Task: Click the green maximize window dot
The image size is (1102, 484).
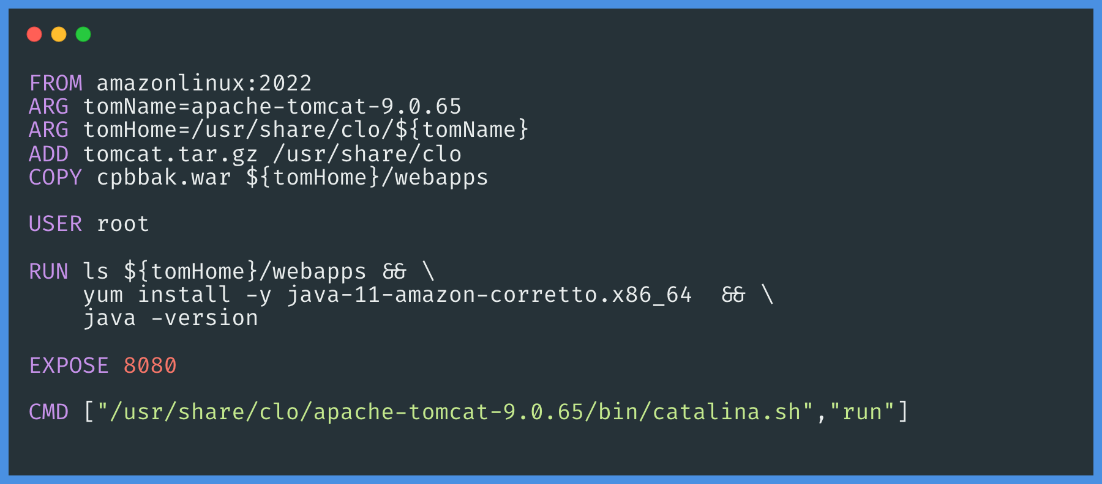Action: coord(83,34)
